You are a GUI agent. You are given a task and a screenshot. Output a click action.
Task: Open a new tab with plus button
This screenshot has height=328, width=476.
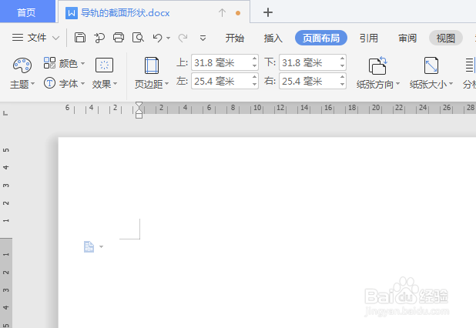268,12
